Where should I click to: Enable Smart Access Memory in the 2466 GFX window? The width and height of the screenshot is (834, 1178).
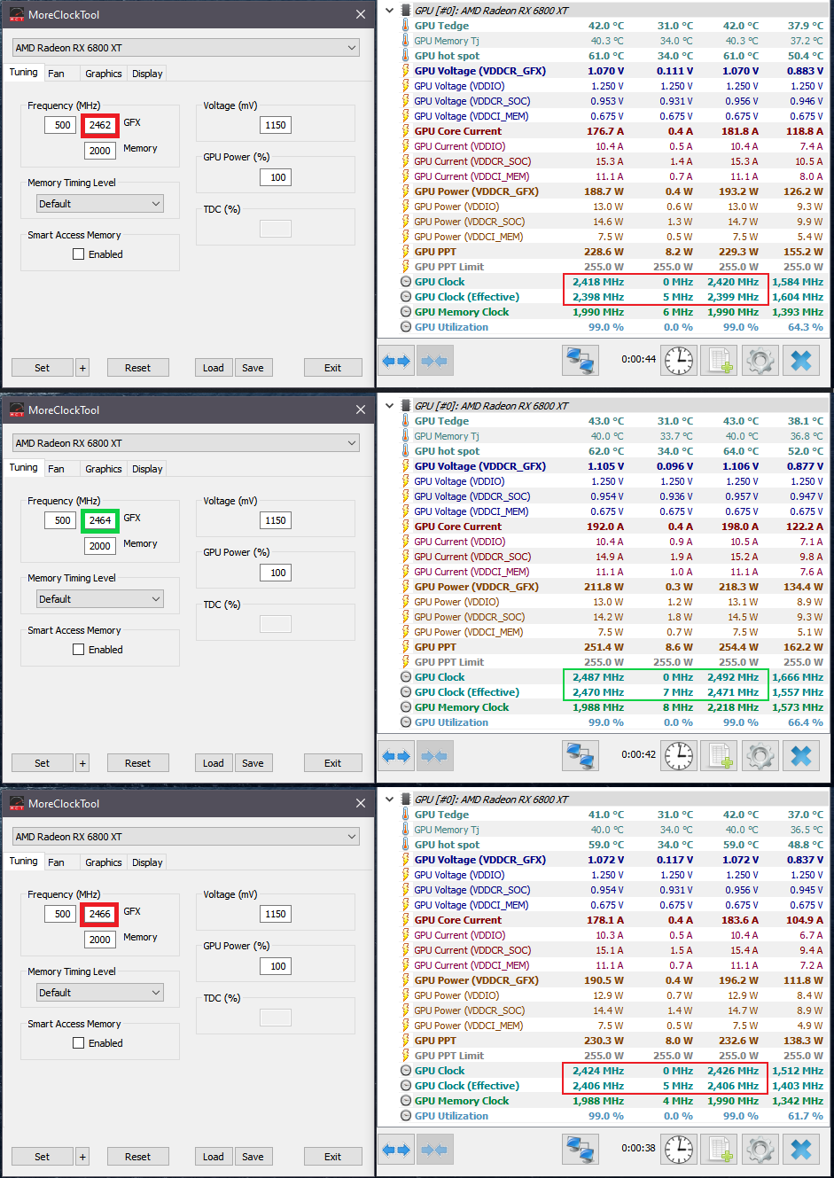(78, 1043)
